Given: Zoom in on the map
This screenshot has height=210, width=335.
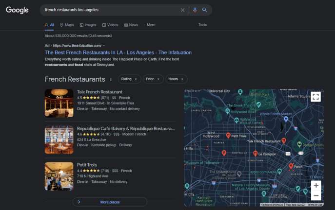Looking at the screenshot, I should [316, 186].
